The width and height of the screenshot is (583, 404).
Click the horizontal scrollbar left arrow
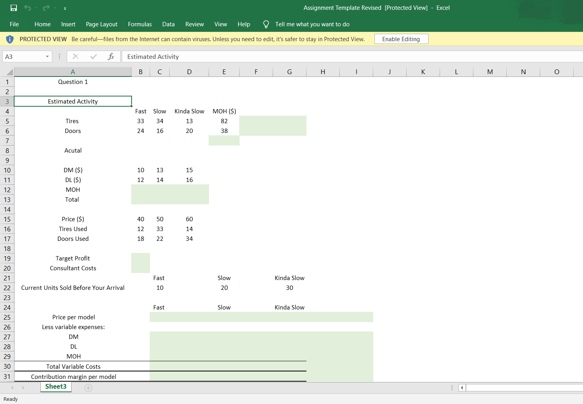[x=462, y=388]
